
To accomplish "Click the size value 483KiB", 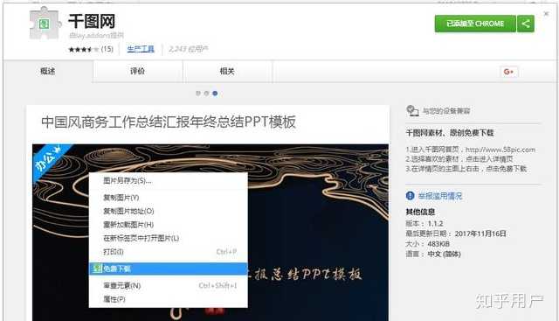I will [x=438, y=244].
